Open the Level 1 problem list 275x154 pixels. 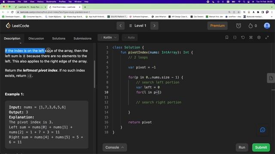[x=137, y=26]
